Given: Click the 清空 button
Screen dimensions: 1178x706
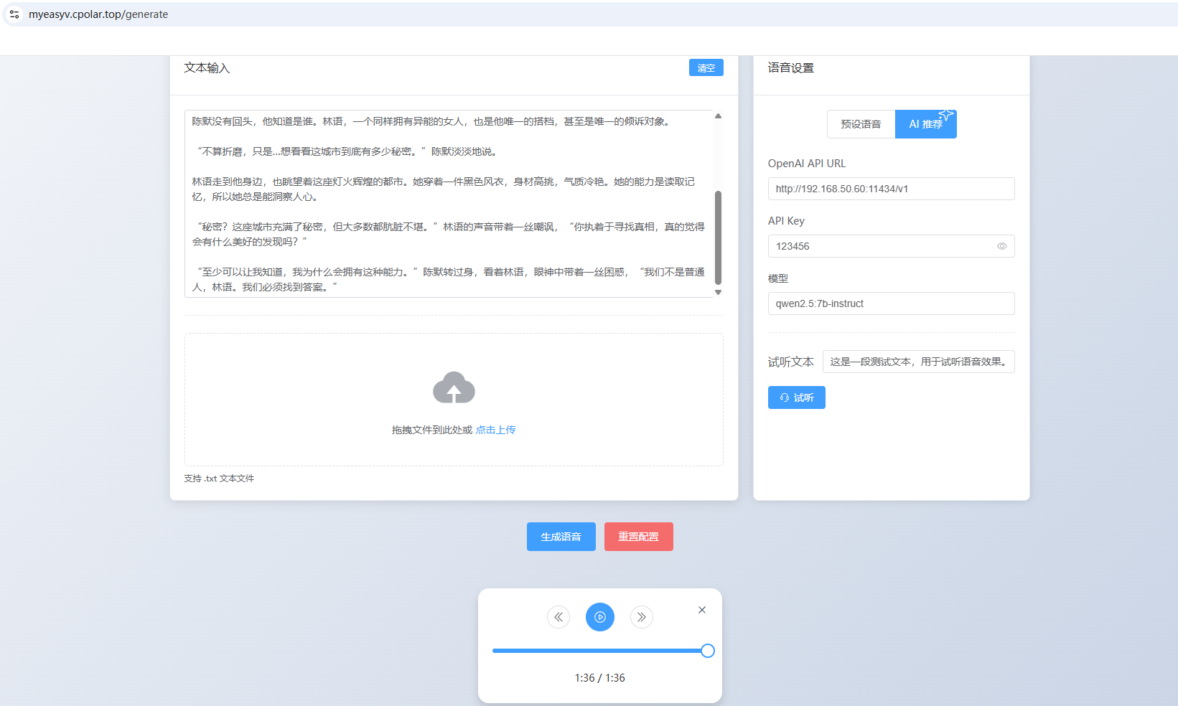Looking at the screenshot, I should coord(706,67).
